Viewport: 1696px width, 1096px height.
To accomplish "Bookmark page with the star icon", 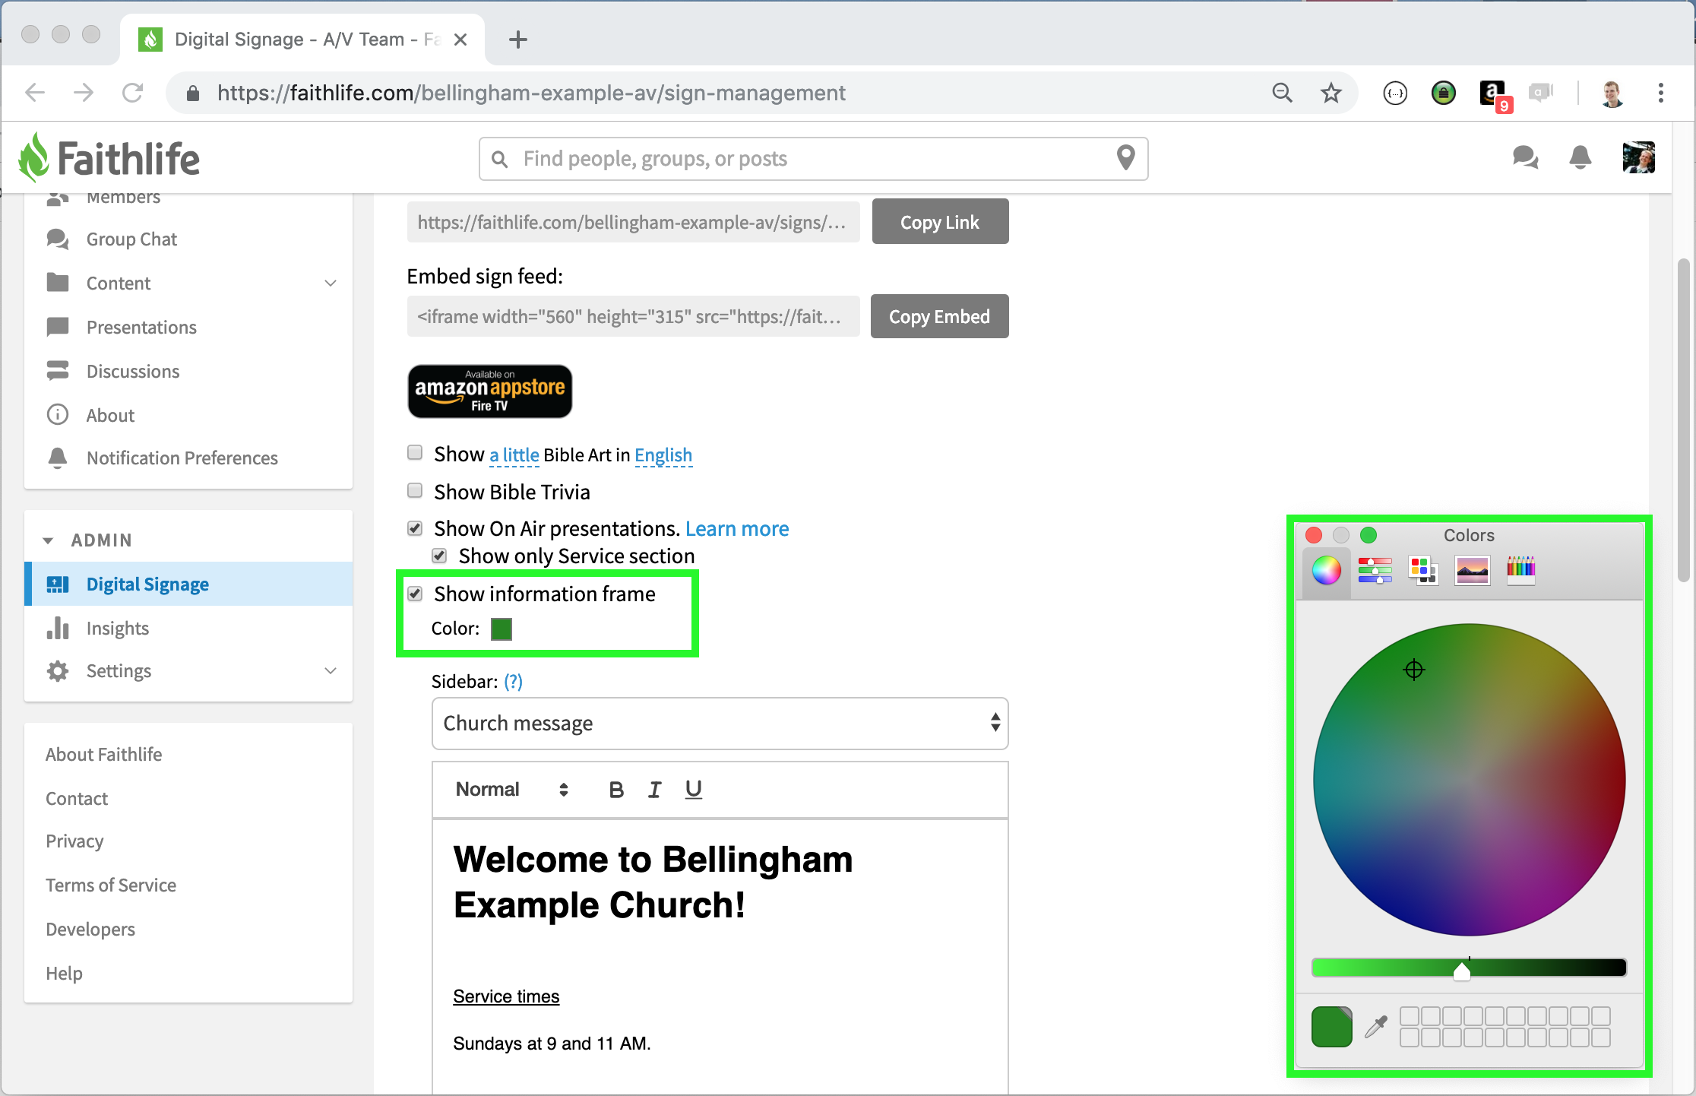I will tap(1331, 93).
